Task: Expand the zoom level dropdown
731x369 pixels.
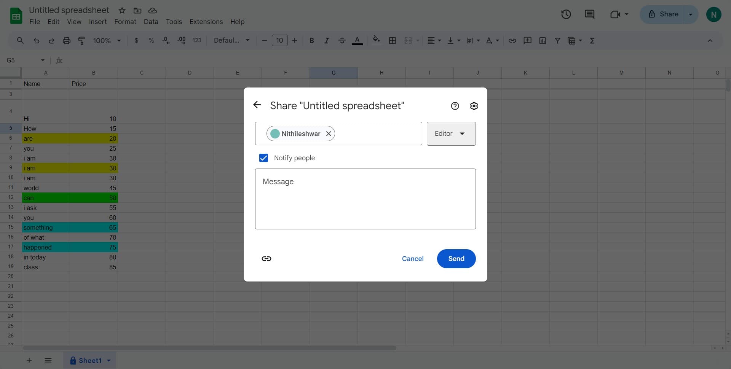Action: click(118, 40)
